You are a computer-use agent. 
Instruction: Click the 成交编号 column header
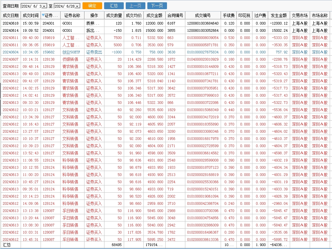(x=203, y=15)
